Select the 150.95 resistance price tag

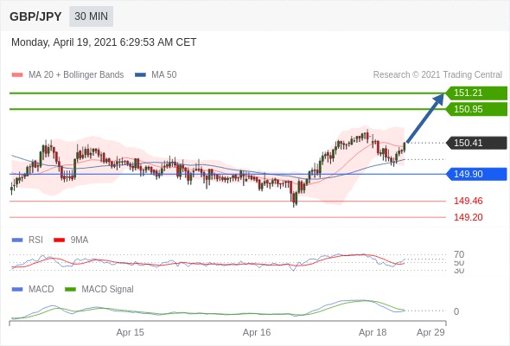[x=476, y=109]
